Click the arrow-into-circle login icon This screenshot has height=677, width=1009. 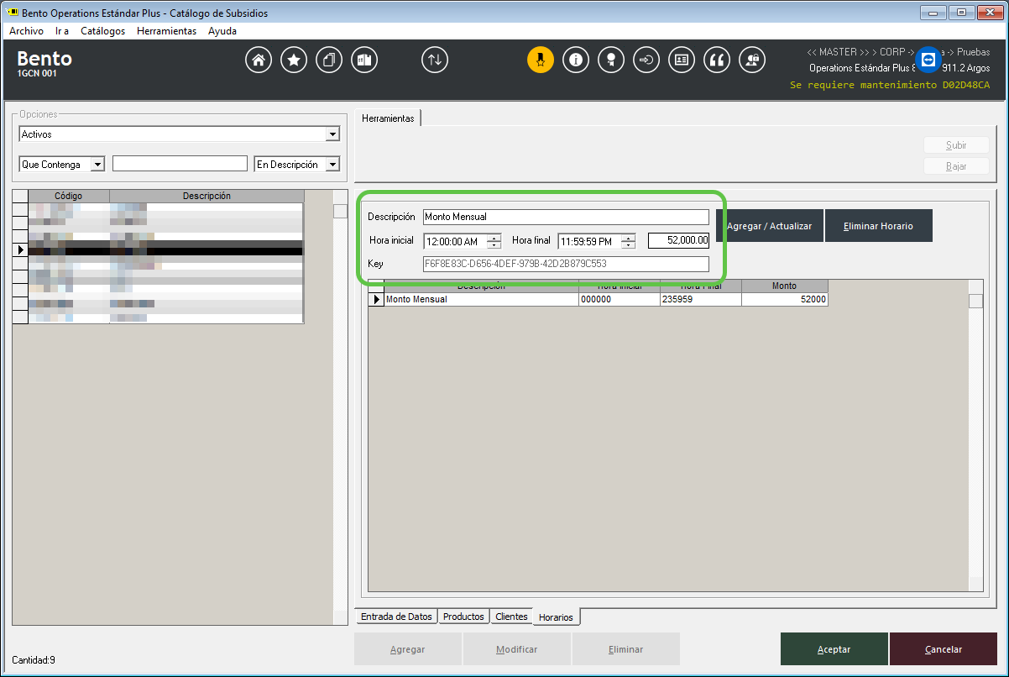[x=646, y=60]
